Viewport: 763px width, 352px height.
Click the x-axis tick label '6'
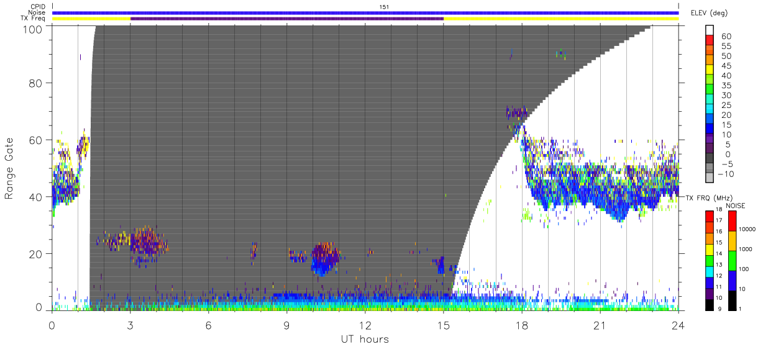[208, 325]
